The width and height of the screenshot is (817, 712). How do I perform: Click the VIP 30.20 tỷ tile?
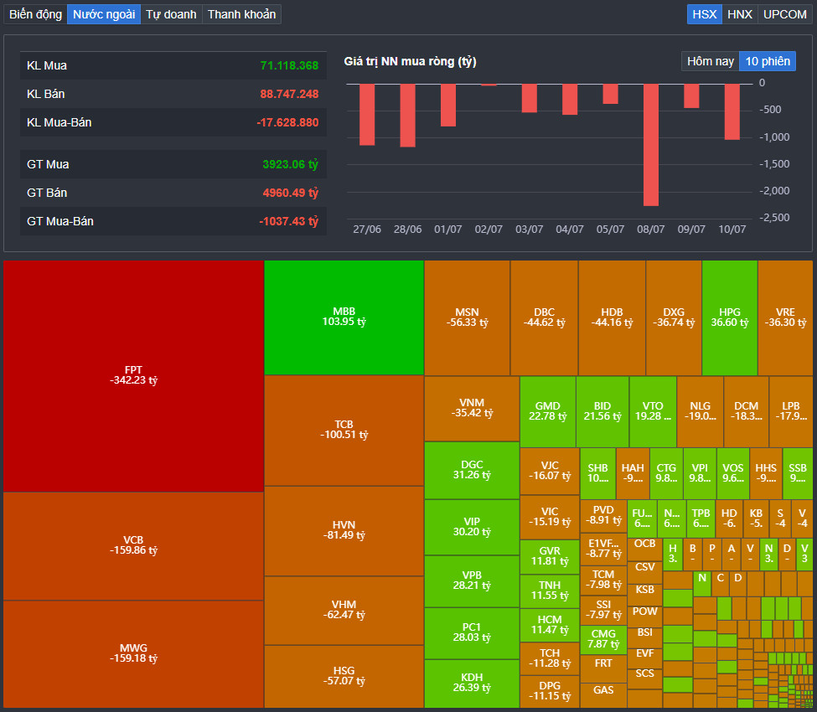point(472,527)
